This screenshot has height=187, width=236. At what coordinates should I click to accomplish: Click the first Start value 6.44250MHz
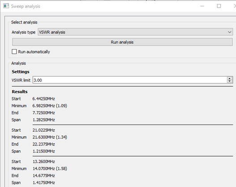click(x=43, y=99)
